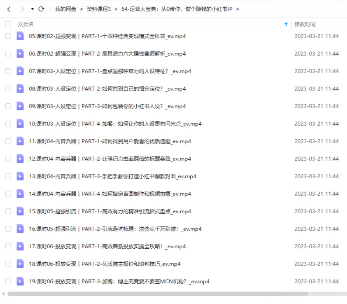Click video icon of 14.课时04 PART-4 file
Screen dimensions: 347x304
click(x=20, y=194)
